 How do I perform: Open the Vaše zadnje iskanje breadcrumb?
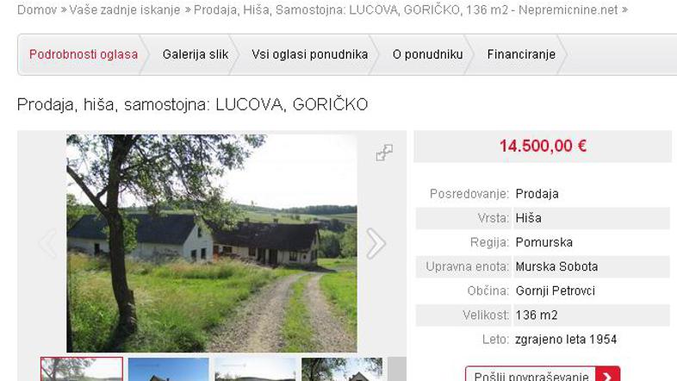coord(125,9)
